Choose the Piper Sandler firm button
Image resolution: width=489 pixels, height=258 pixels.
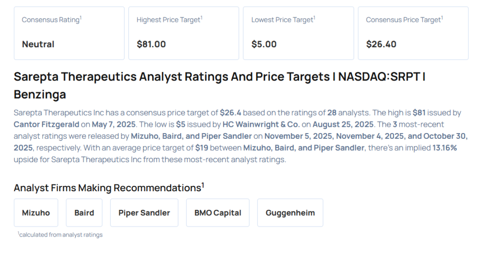(144, 213)
